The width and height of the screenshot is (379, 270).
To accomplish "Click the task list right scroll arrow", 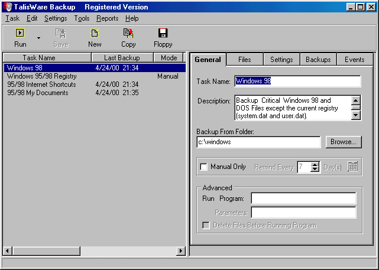I will [x=181, y=251].
